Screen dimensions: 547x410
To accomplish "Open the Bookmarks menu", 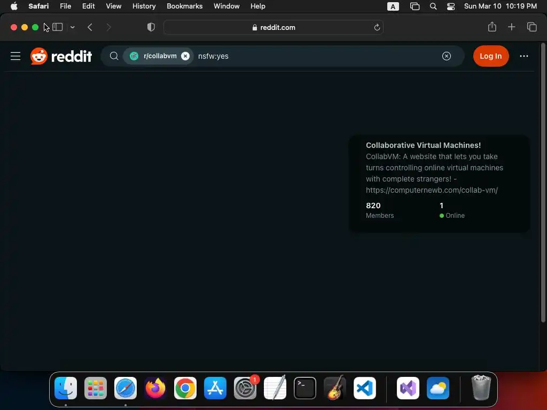I will (184, 6).
